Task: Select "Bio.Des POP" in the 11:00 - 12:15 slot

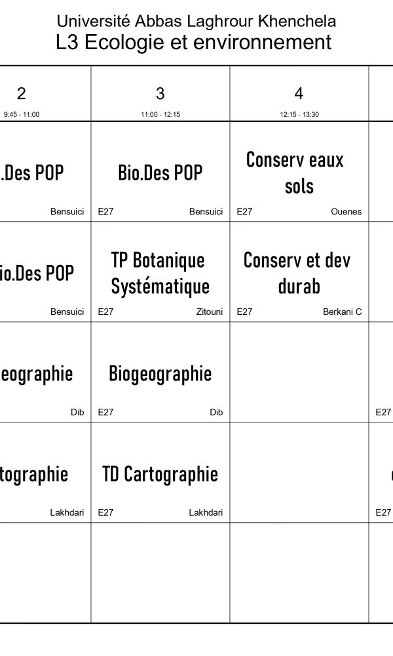Action: [160, 173]
